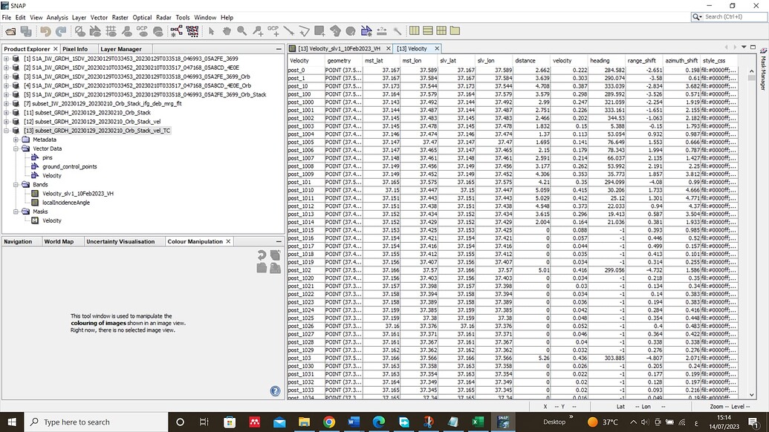Open the Batch Processing toolbar icon

tap(191, 31)
